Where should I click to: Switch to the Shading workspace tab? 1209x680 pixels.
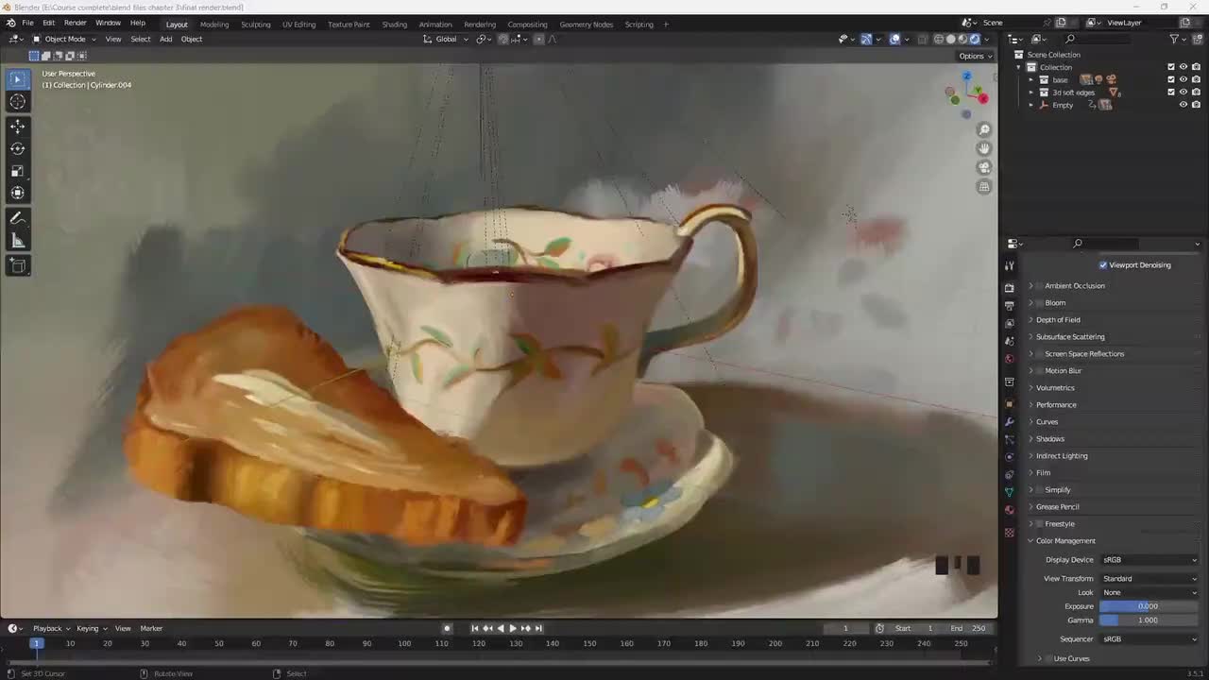394,24
